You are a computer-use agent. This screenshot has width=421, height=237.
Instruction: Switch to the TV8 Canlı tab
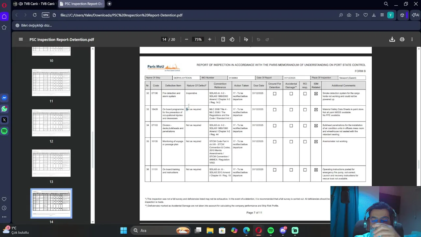tap(35, 4)
